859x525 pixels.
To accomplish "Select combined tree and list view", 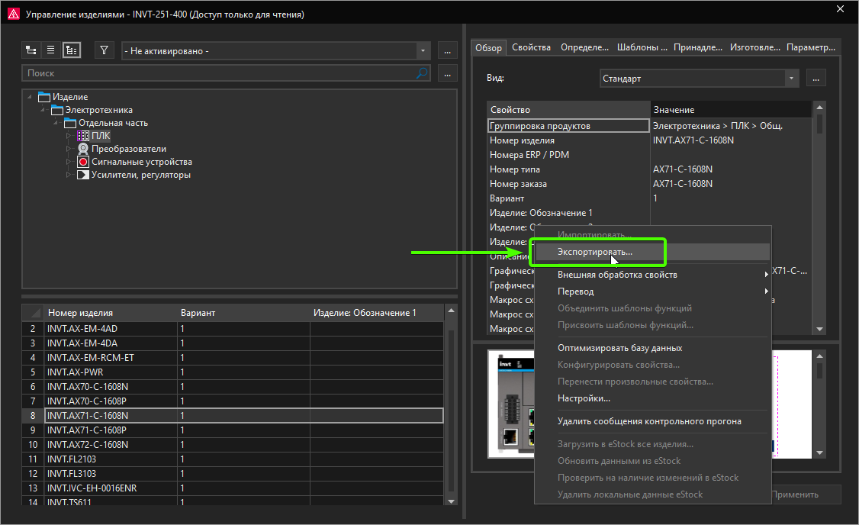I will pos(72,50).
